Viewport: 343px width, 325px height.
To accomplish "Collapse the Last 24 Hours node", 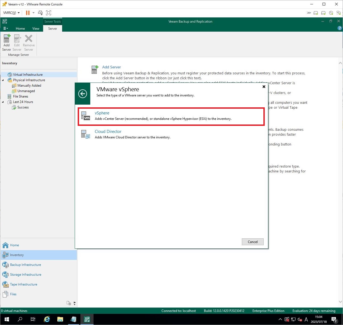I will coord(3,102).
